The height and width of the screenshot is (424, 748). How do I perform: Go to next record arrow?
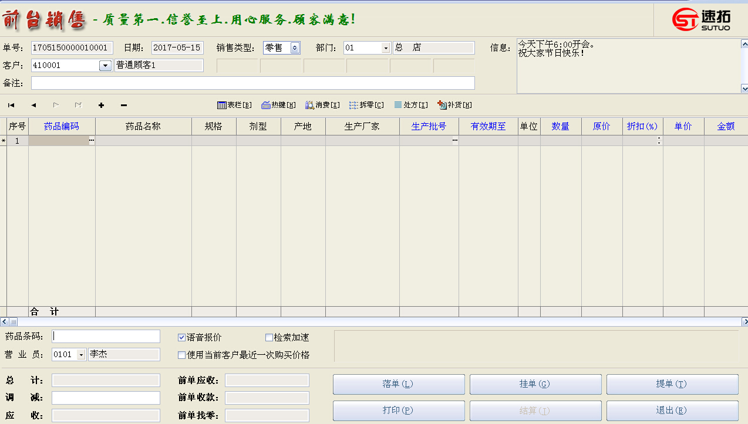[56, 106]
